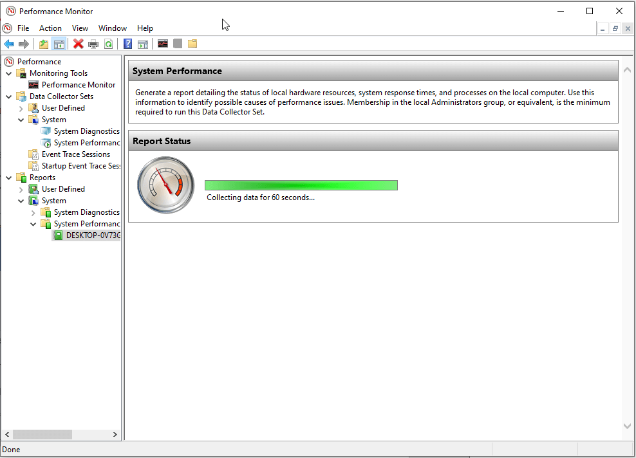Screen dimensions: 636x458
Task: Expand the User Defined data collector sets
Action: (21, 107)
